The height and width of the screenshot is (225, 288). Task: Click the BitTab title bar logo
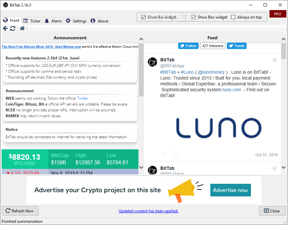[6, 5]
